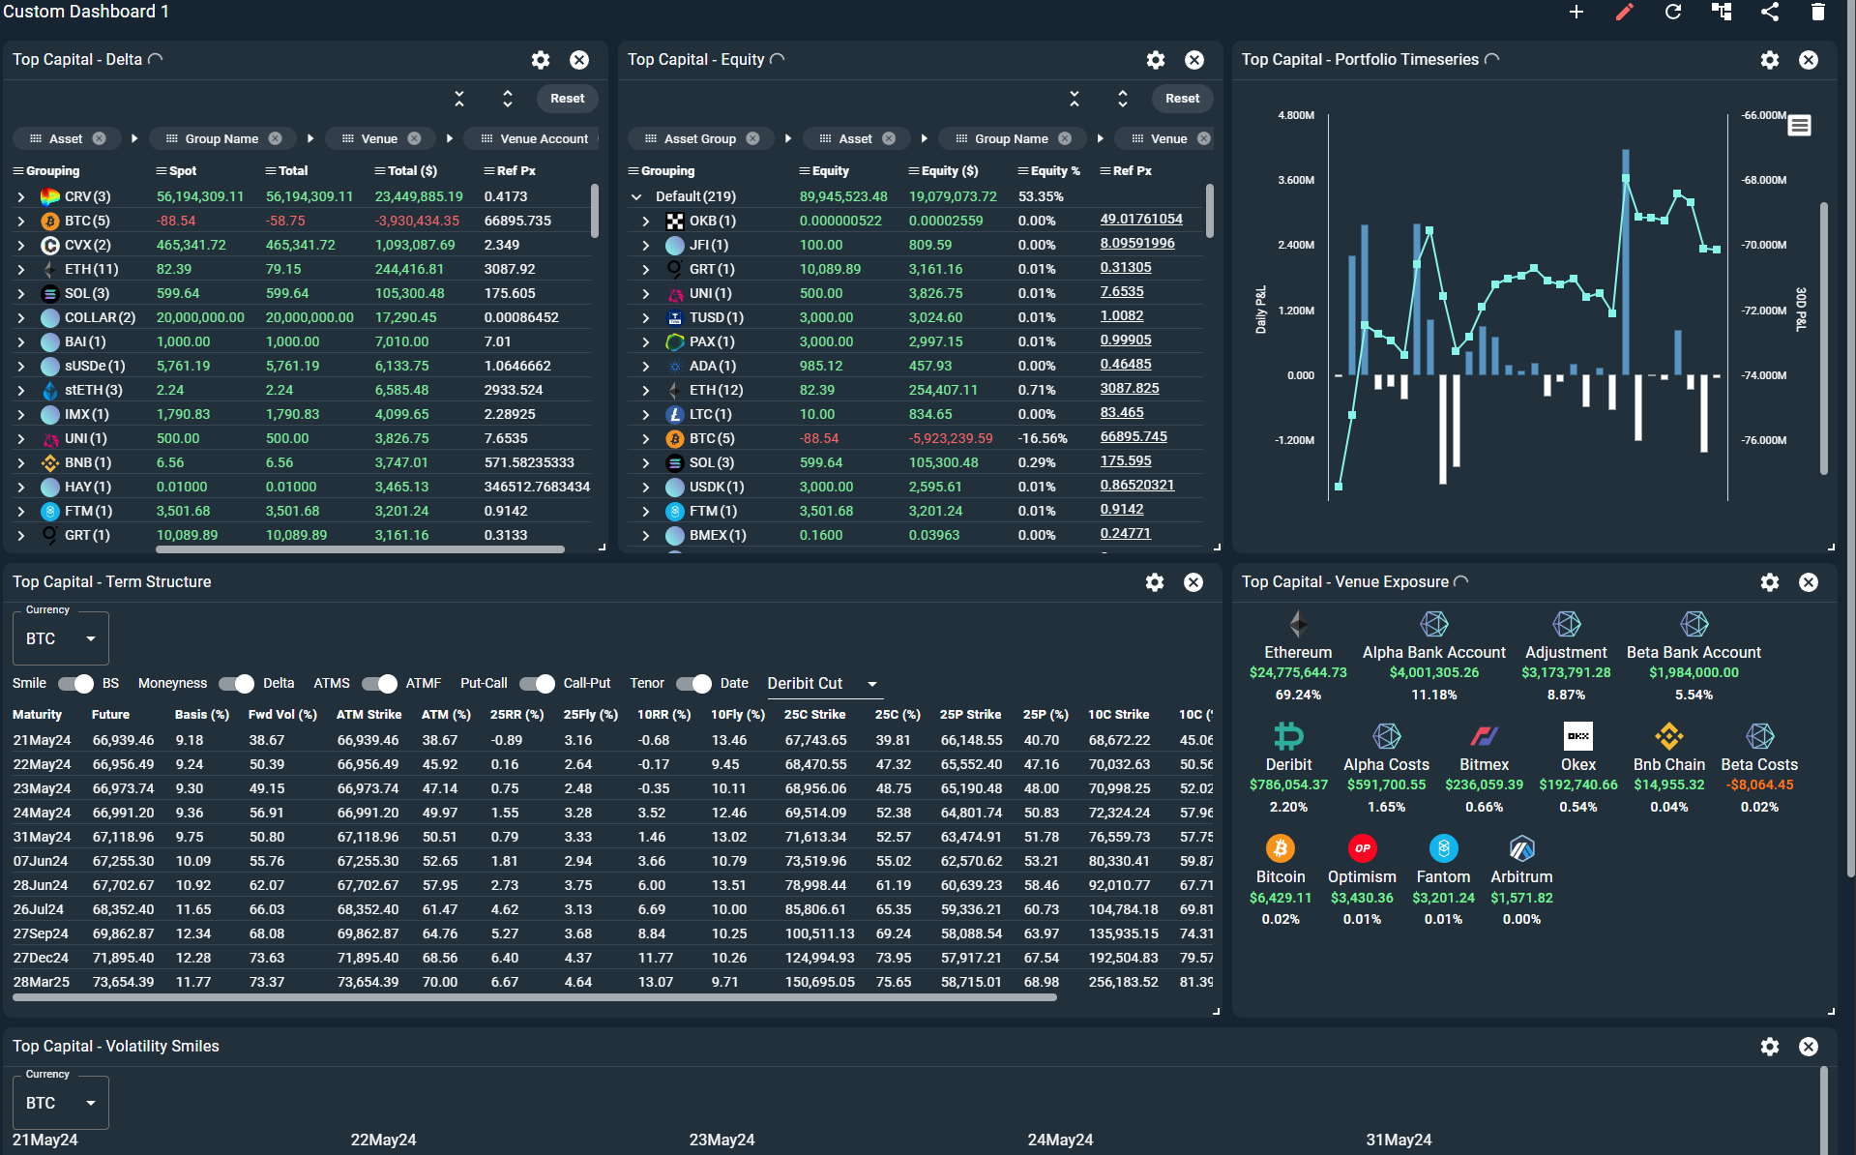Click the Arbitrum venue icon
Viewport: 1856px width, 1155px height.
(x=1521, y=848)
